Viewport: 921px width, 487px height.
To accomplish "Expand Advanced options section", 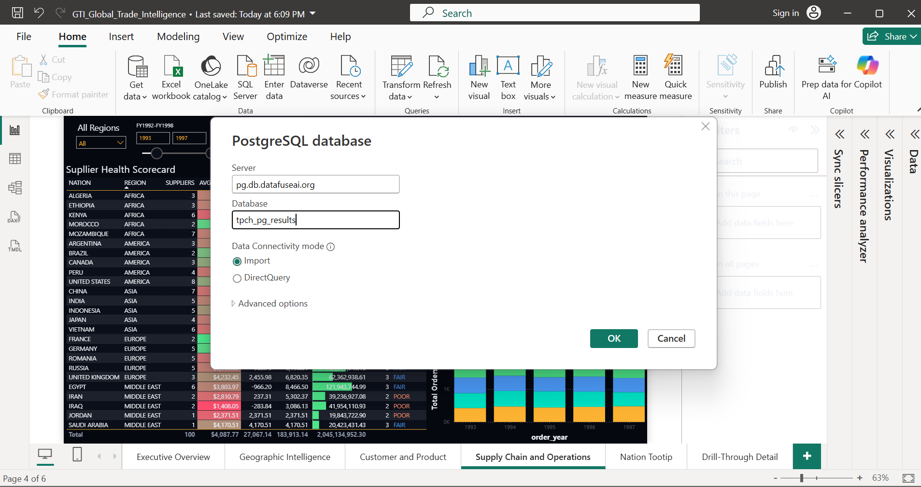I will pos(269,304).
